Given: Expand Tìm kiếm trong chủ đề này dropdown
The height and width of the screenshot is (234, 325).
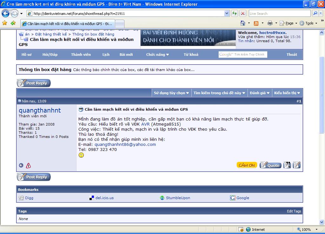Looking at the screenshot, I should [219, 93].
